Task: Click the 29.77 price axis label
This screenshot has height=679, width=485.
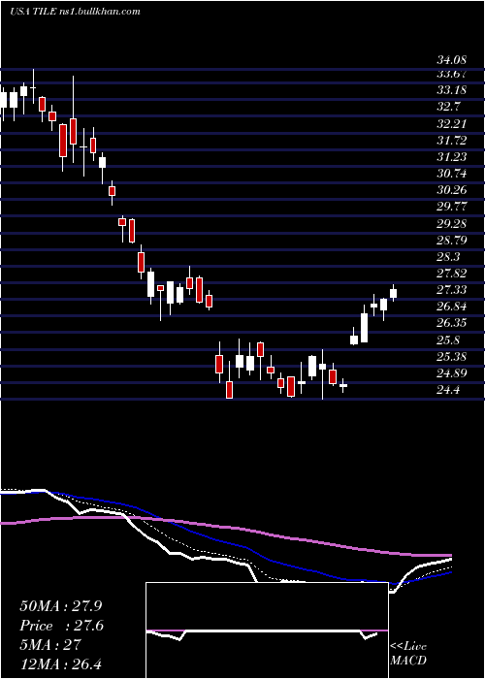Action: tap(451, 207)
